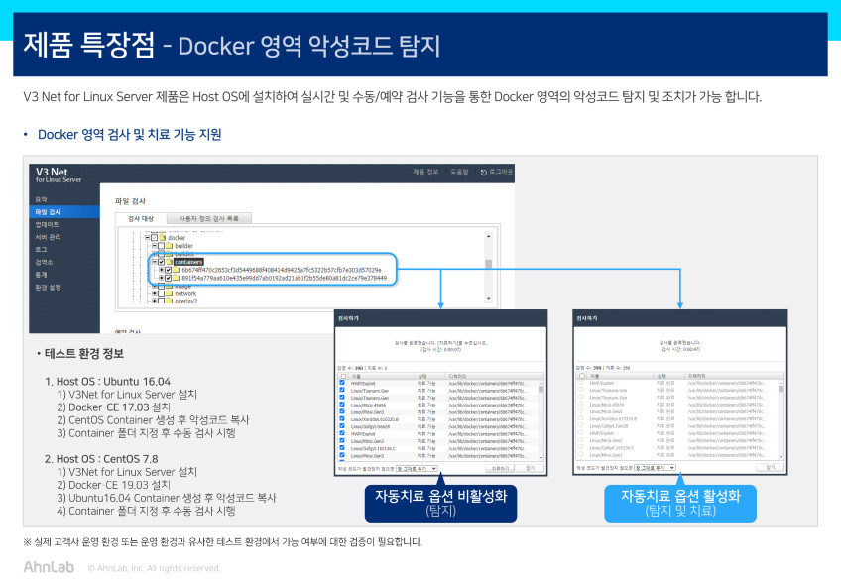Uncheck the 891f54a779aa container checkbox
The image size is (841, 582).
coord(168,278)
